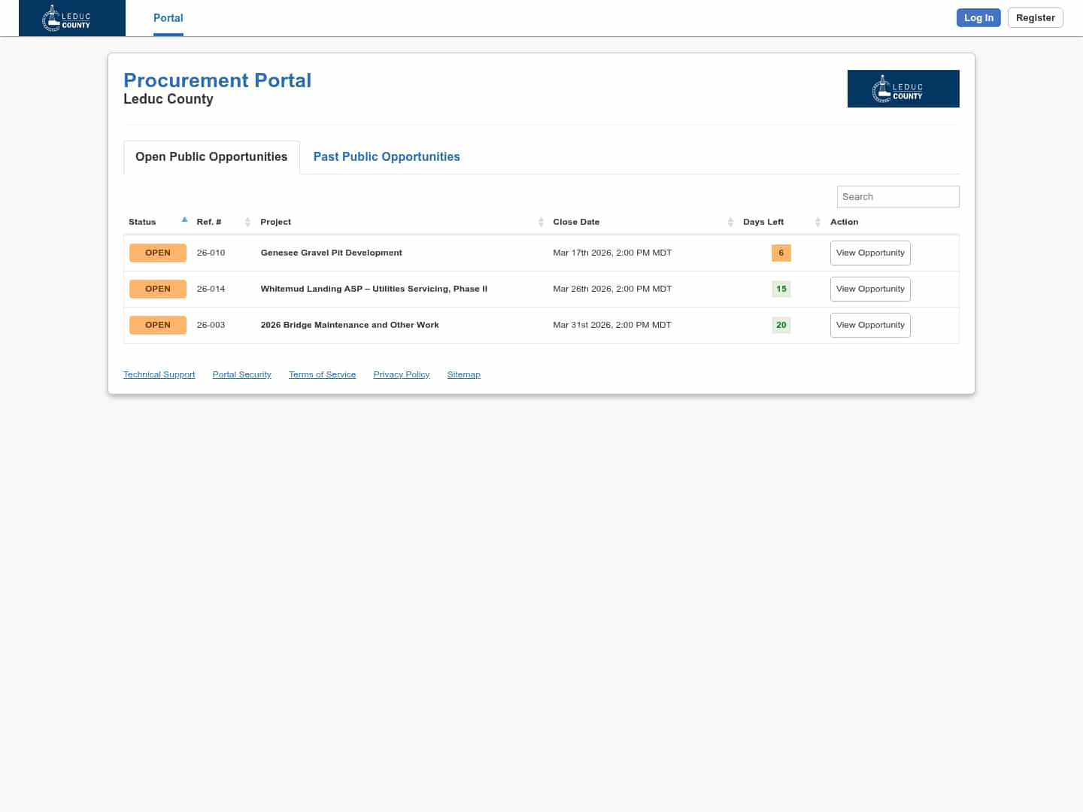Open the Portal navigation item

(168, 17)
